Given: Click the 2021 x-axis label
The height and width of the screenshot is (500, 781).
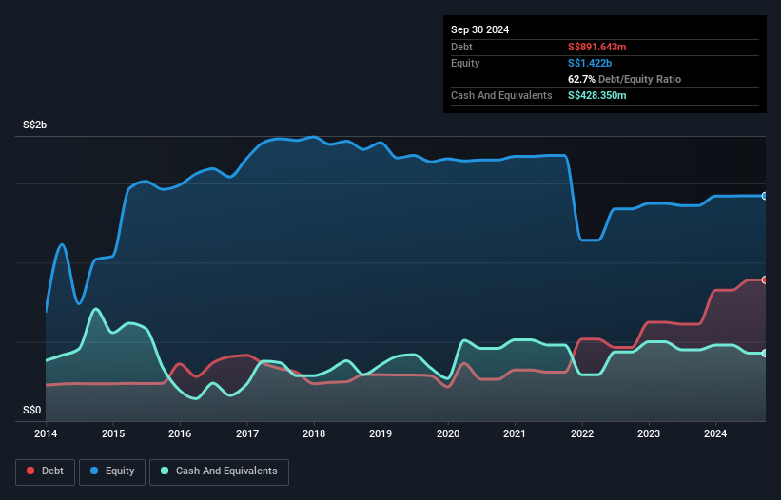Looking at the screenshot, I should pos(515,433).
